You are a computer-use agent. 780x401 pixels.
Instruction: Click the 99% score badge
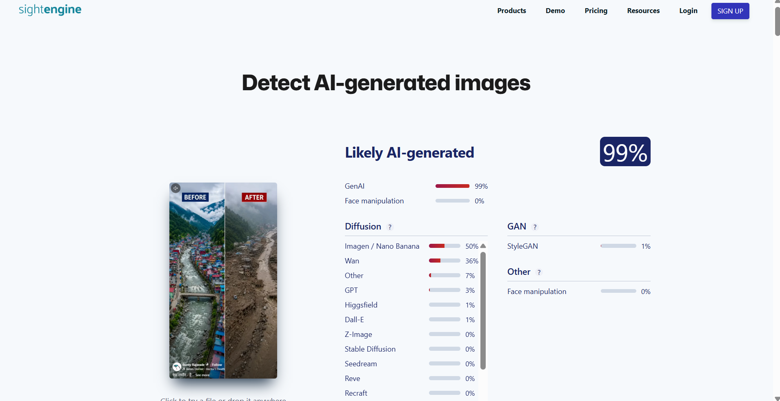click(625, 151)
